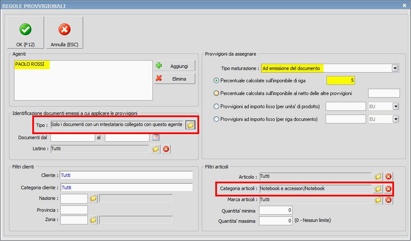Choose fixed amount per riga documento
Screen dimensions: 411x241
click(x=217, y=119)
